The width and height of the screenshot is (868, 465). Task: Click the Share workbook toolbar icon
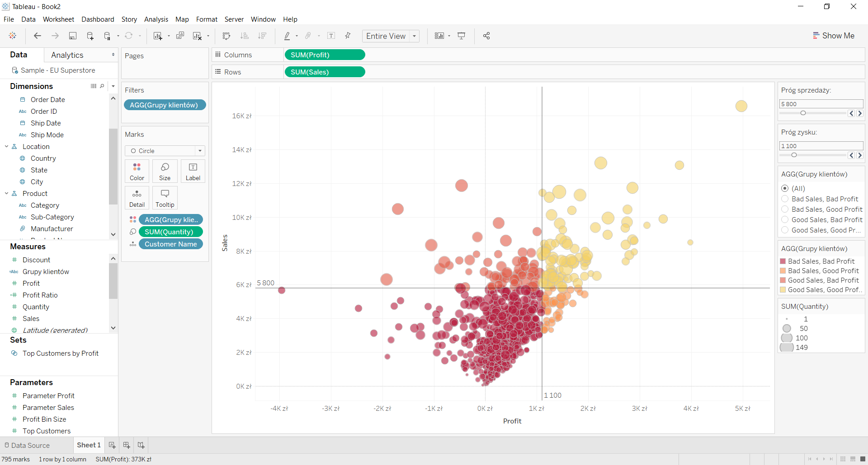(x=486, y=36)
